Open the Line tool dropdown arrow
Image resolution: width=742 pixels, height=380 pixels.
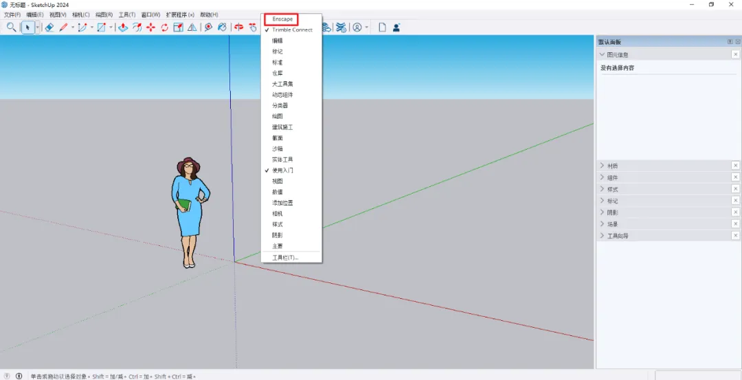(x=73, y=27)
